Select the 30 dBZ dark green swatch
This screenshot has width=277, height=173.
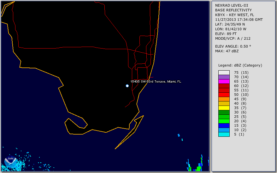[x=224, y=112]
